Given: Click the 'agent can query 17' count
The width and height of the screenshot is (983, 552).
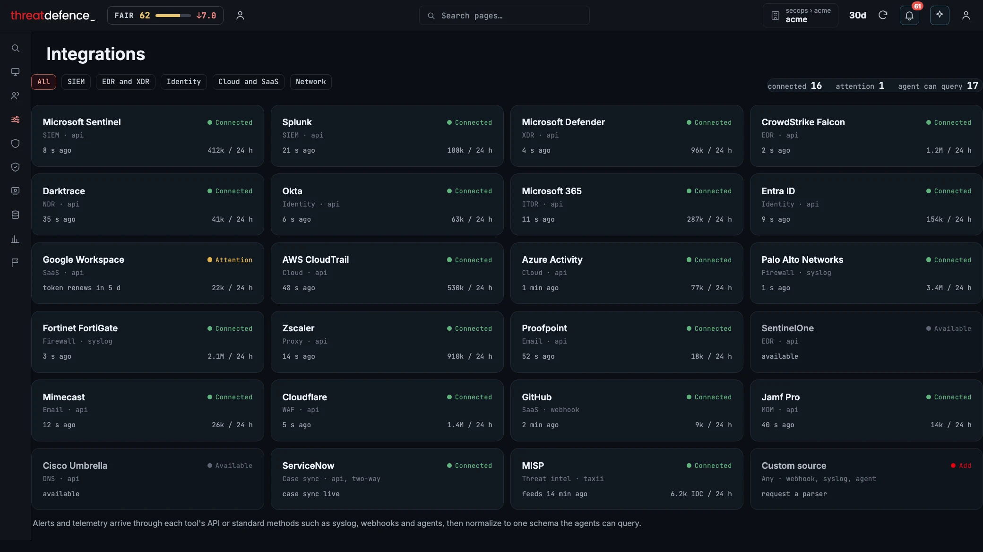Looking at the screenshot, I should tap(938, 86).
